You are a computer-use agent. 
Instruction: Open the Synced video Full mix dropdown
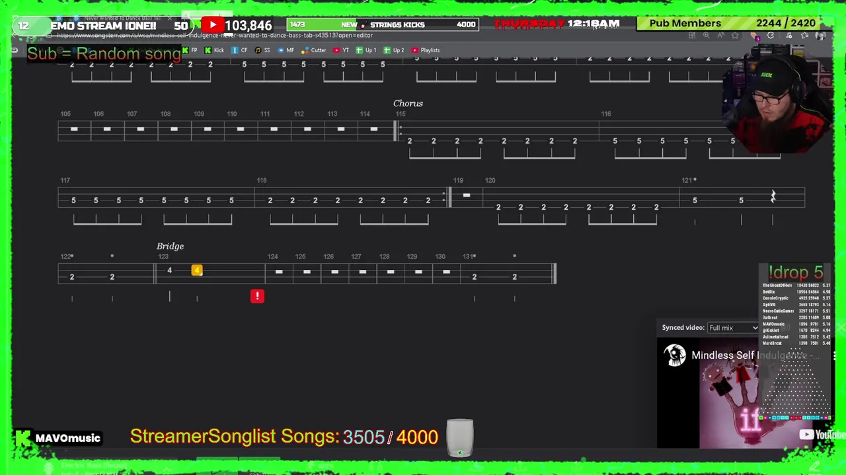(732, 328)
